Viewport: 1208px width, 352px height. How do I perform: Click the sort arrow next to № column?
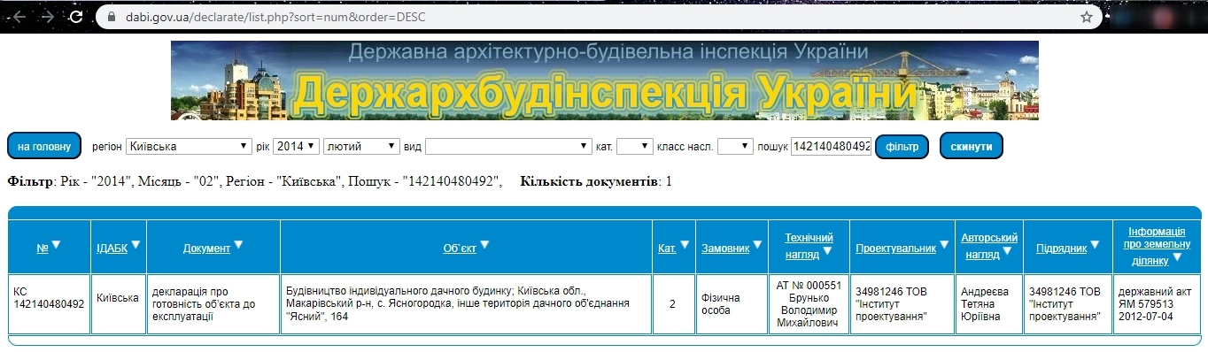click(56, 246)
